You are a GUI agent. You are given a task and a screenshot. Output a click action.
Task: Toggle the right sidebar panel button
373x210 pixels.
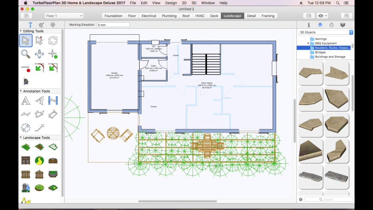pos(347,16)
